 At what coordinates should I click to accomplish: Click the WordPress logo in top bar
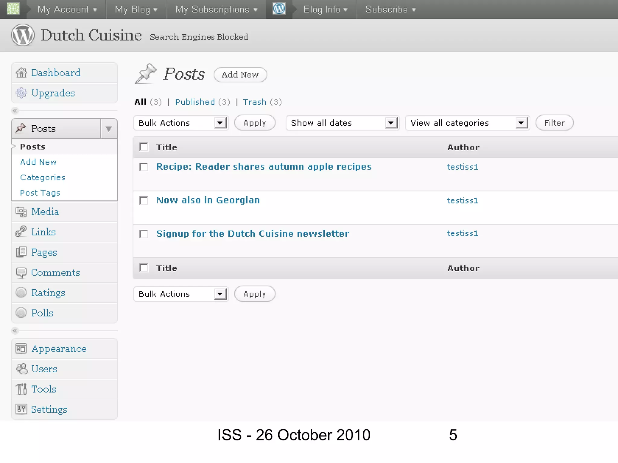coord(279,9)
